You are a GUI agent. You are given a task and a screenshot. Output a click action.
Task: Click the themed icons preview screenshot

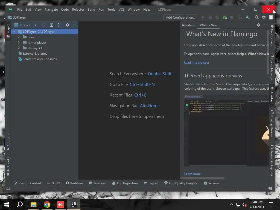coord(227,131)
